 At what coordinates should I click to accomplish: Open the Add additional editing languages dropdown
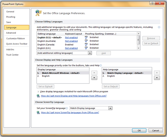coord(90,53)
